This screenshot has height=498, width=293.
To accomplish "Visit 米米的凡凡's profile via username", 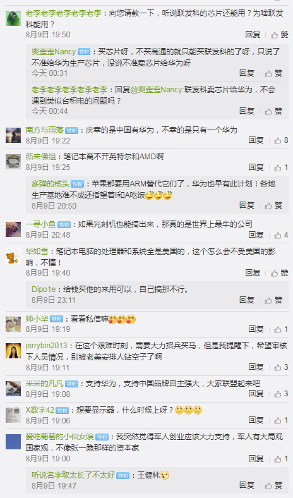I will pyautogui.click(x=44, y=384).
